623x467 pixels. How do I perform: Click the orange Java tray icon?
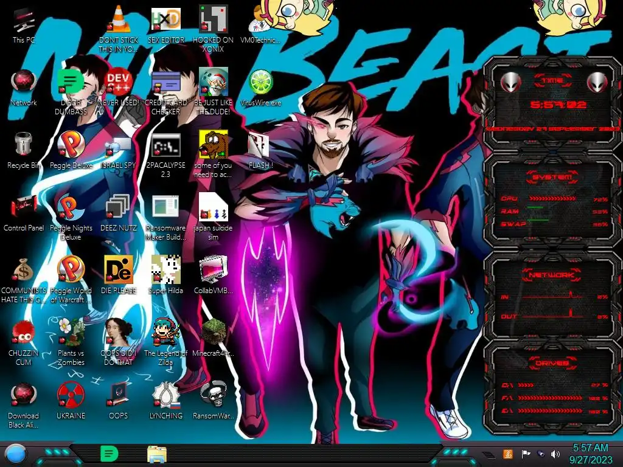[507, 454]
